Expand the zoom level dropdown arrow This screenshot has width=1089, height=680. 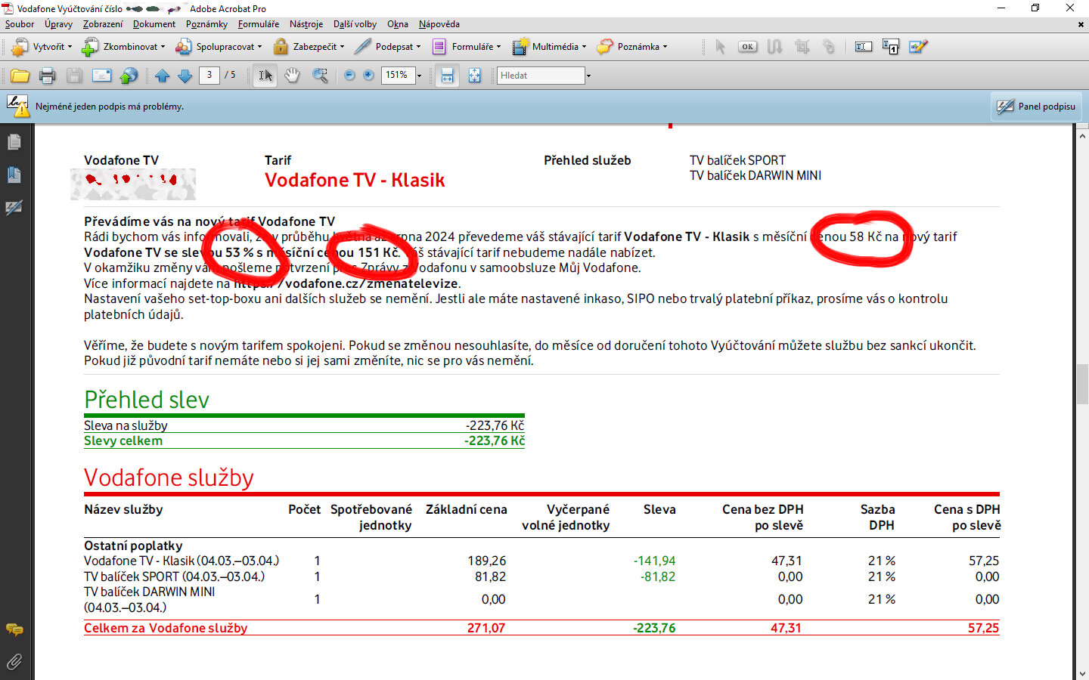[x=419, y=76]
